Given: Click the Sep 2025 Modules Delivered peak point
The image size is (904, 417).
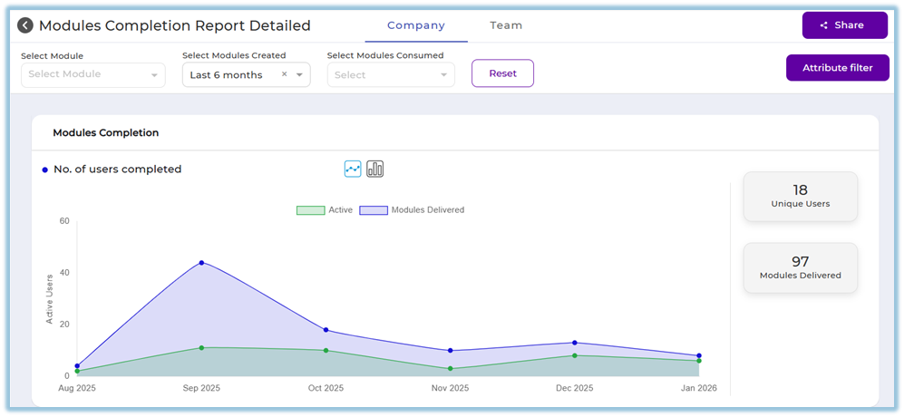Looking at the screenshot, I should [201, 263].
